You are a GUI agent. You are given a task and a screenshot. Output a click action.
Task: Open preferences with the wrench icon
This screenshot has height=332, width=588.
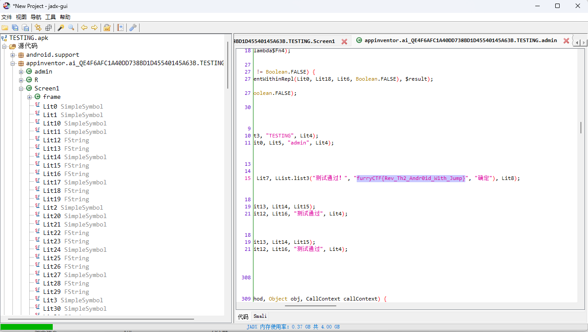point(132,27)
